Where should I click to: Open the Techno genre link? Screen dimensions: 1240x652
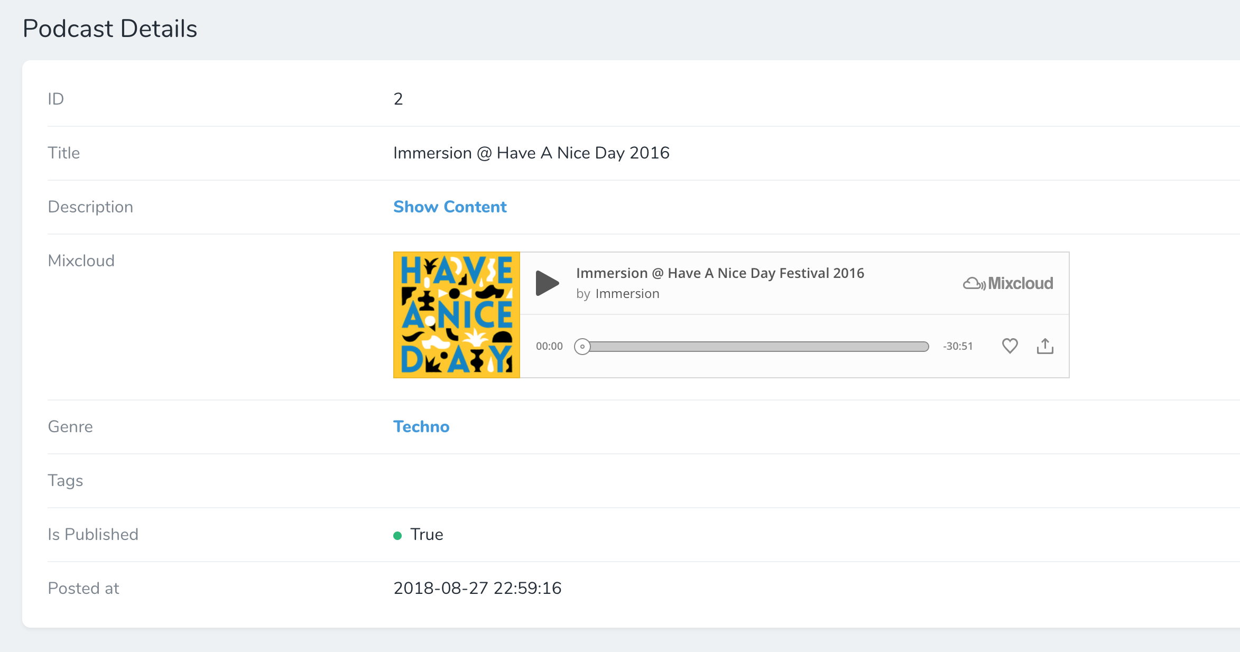[421, 426]
